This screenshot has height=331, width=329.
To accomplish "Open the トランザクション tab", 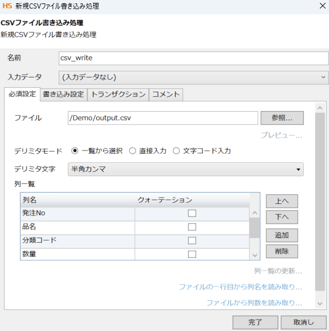I will [118, 95].
